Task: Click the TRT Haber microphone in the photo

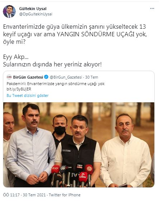Action: (79, 167)
